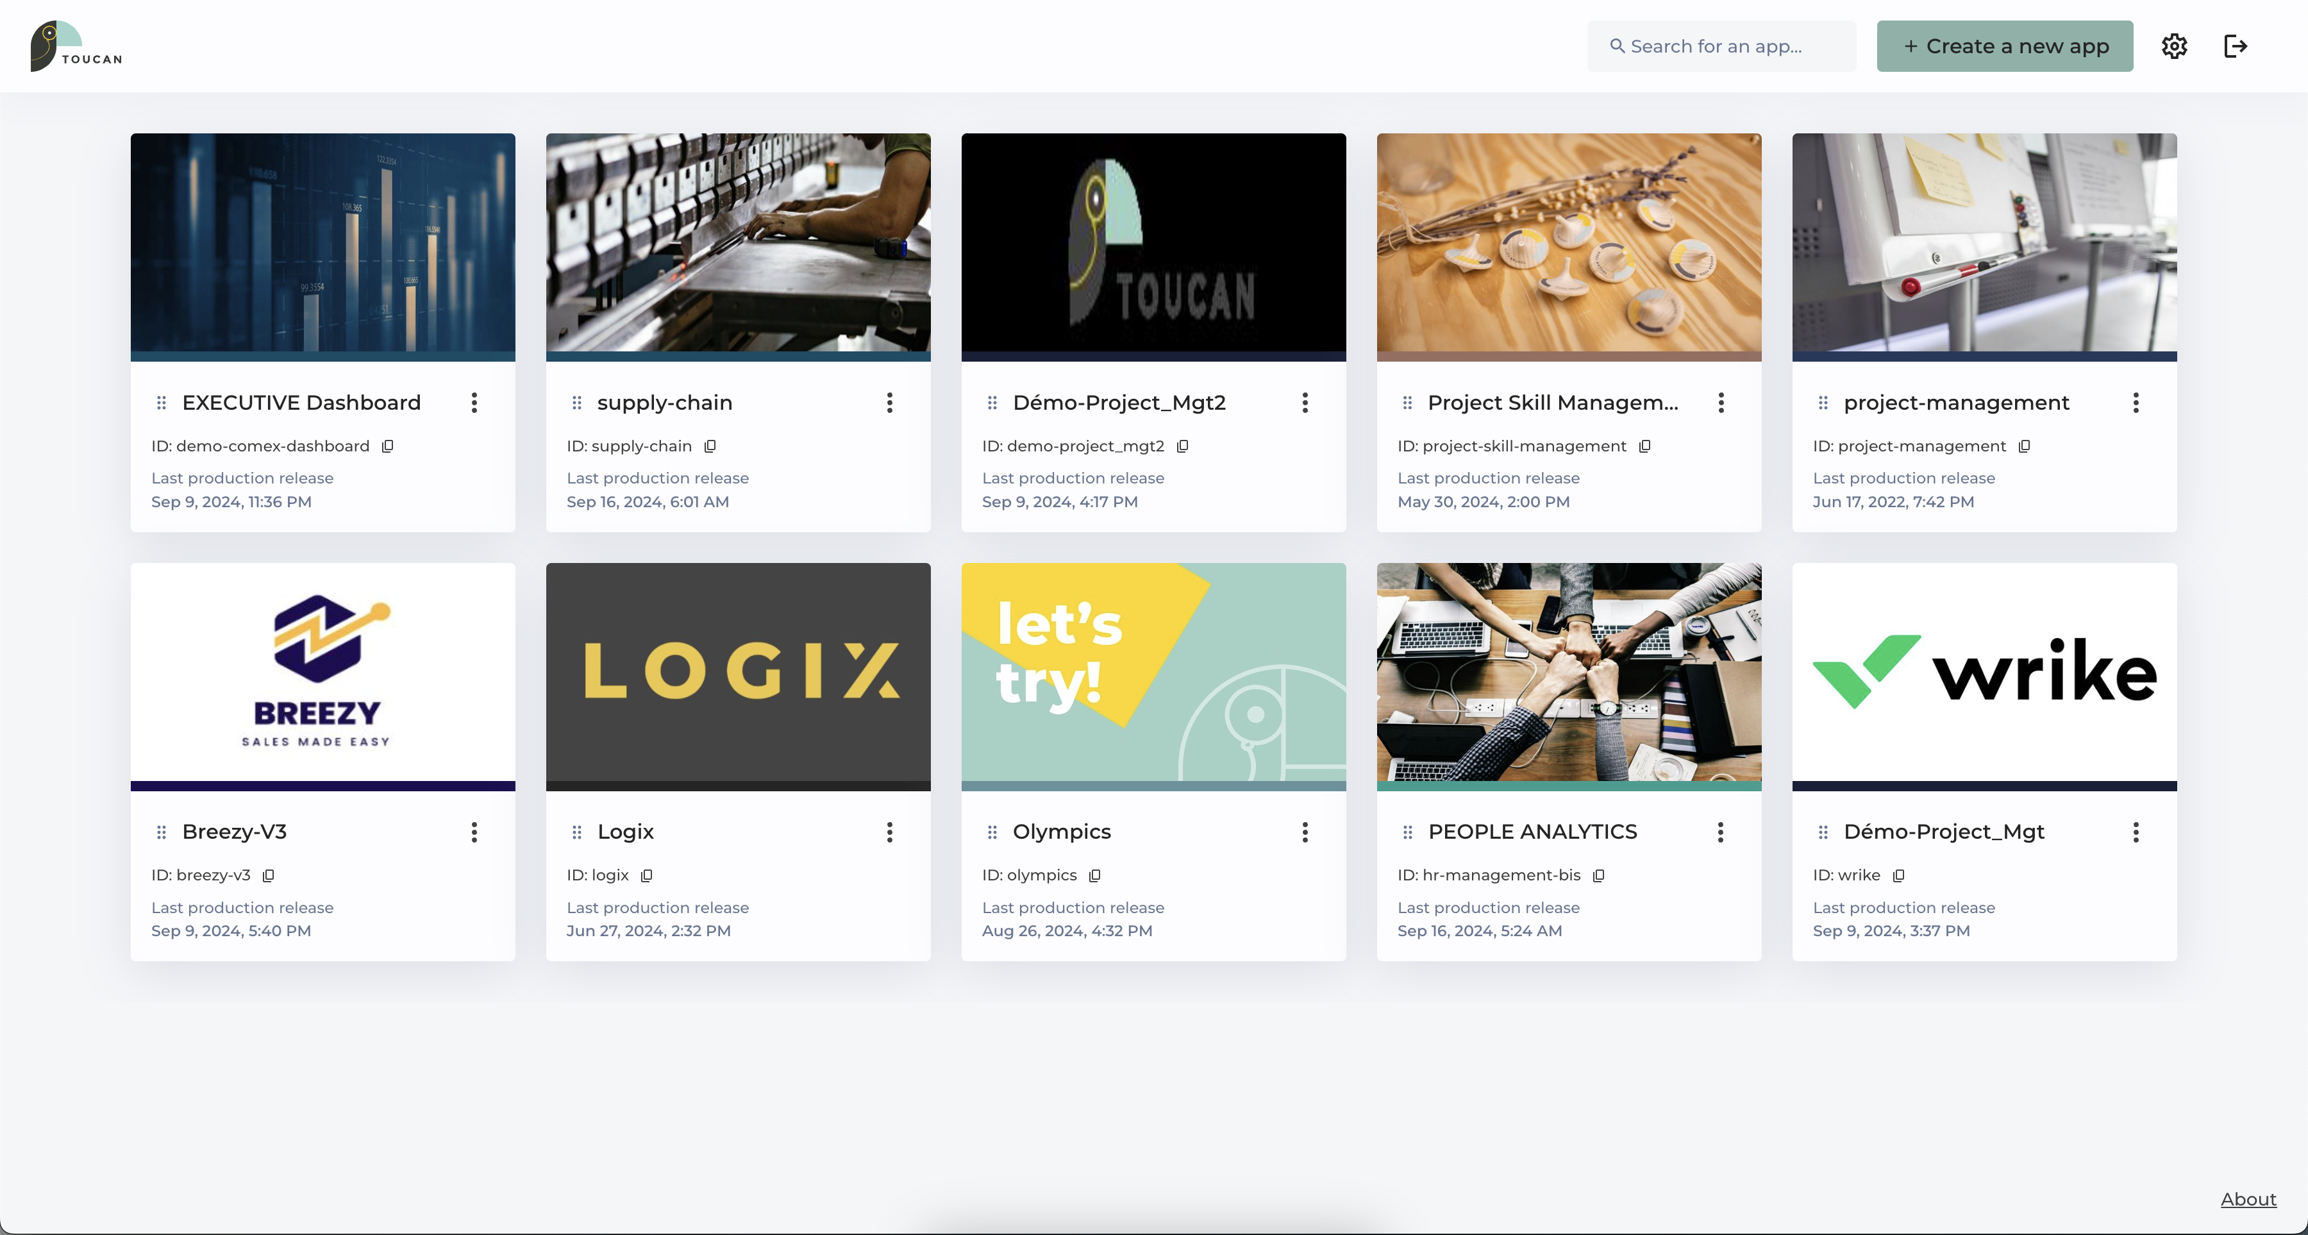Image resolution: width=2308 pixels, height=1235 pixels.
Task: Copy the supply-chain app ID
Action: pos(710,446)
